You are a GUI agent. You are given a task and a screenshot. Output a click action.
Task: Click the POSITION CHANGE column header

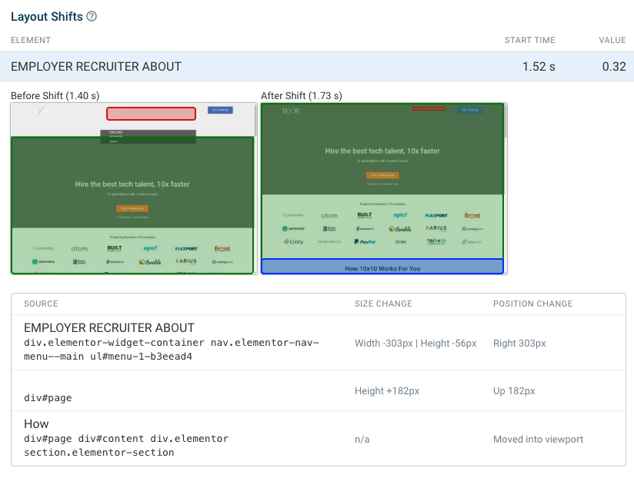[532, 304]
